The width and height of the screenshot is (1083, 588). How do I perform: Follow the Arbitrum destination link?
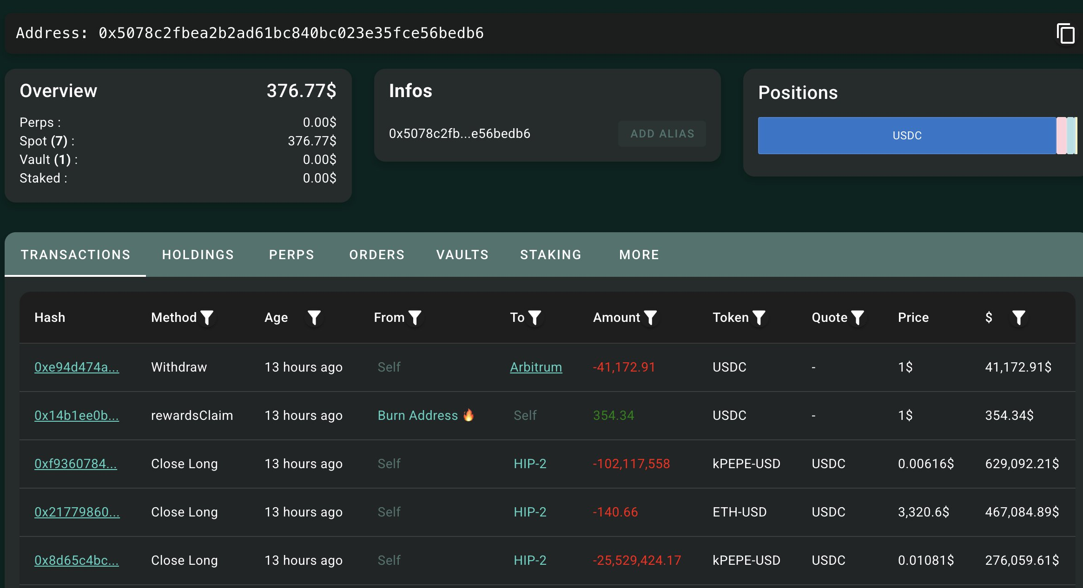click(x=535, y=367)
